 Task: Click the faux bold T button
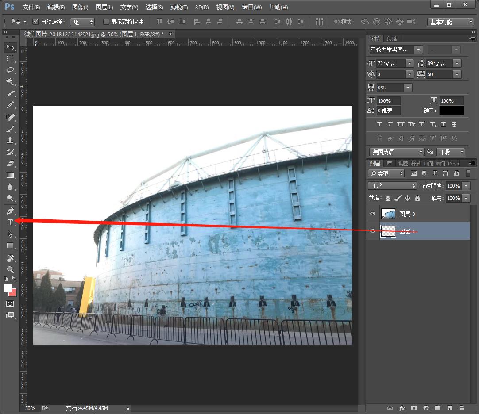coord(379,125)
